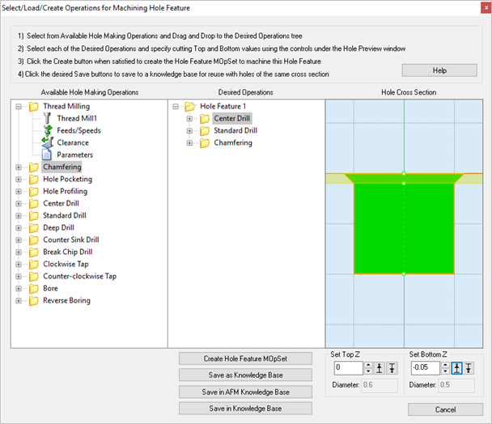Increase Set Bottom Z with up arrow
This screenshot has width=492, height=424.
tap(445, 365)
